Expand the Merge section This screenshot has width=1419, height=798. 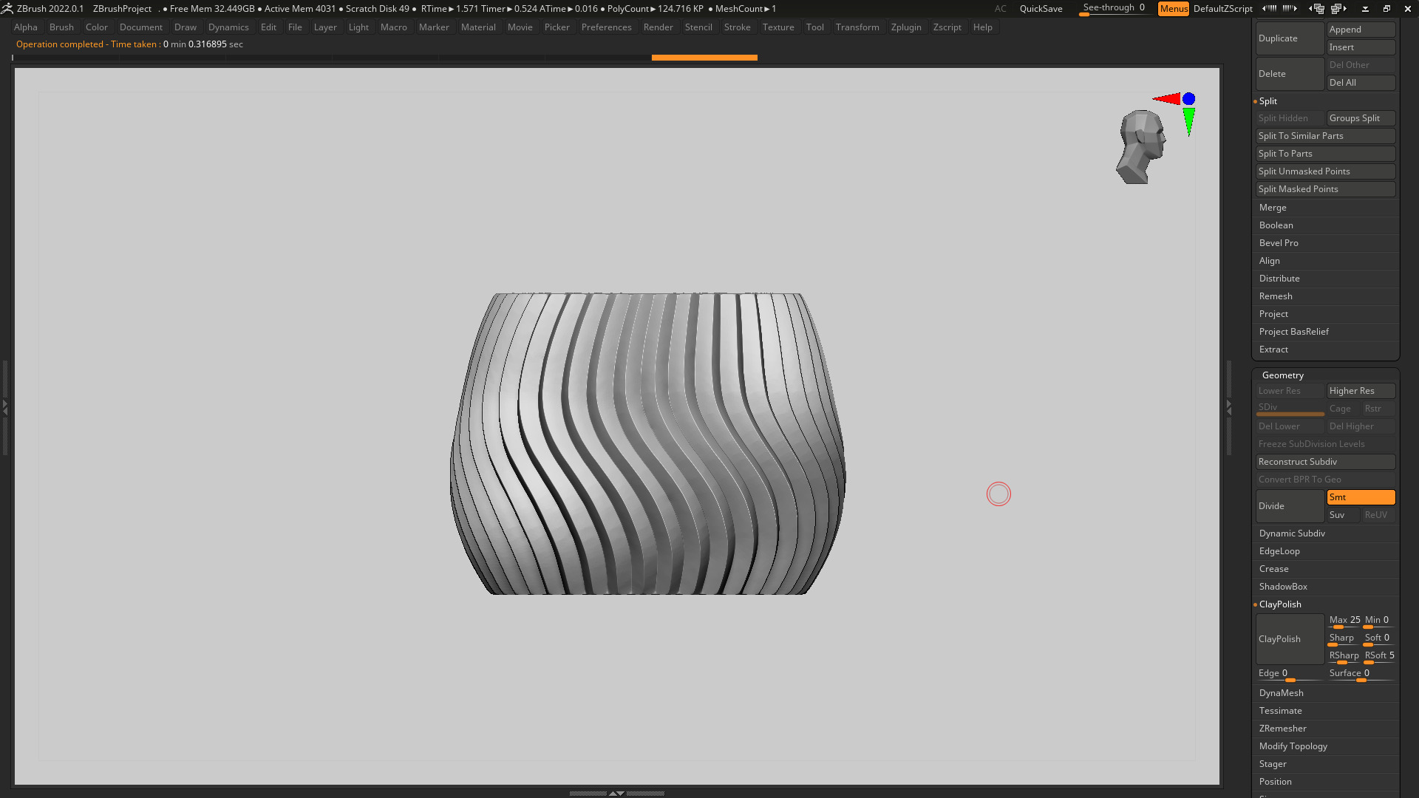pyautogui.click(x=1273, y=208)
